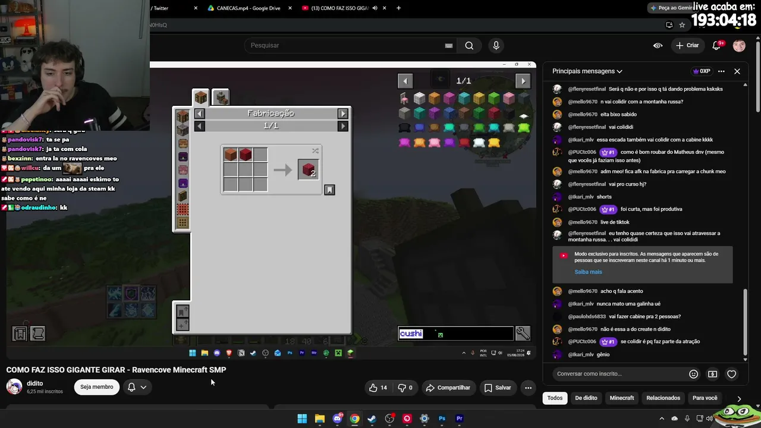
Task: Click the 0XP crown badge
Action: [702, 71]
